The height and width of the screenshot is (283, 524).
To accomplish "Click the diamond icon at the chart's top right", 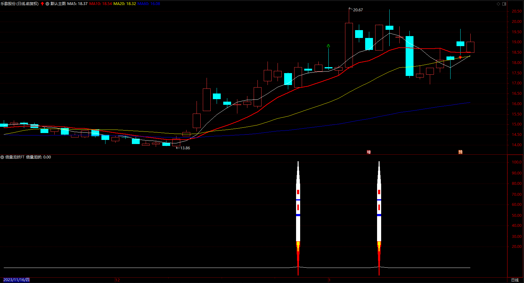I will (x=498, y=4).
